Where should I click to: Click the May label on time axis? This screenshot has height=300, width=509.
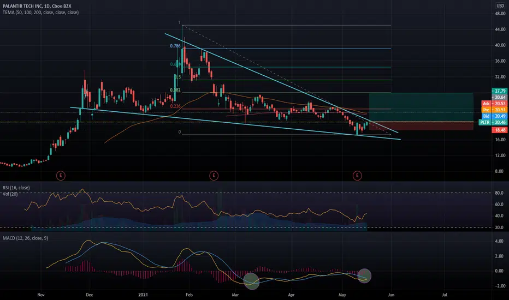click(342, 295)
